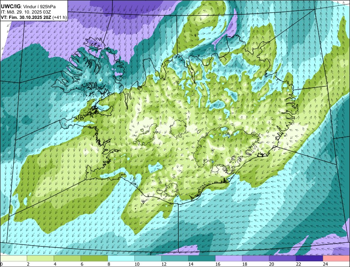Click the legend value label '2'
This screenshot has height=267, width=350.
point(28,264)
